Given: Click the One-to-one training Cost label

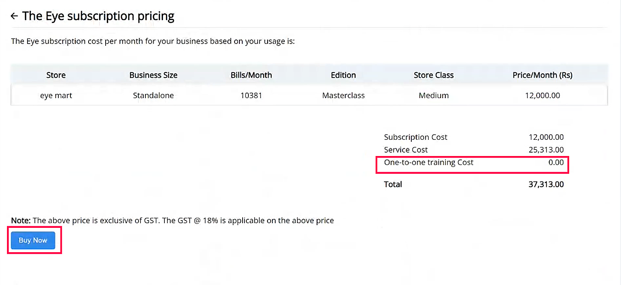Looking at the screenshot, I should pos(428,163).
